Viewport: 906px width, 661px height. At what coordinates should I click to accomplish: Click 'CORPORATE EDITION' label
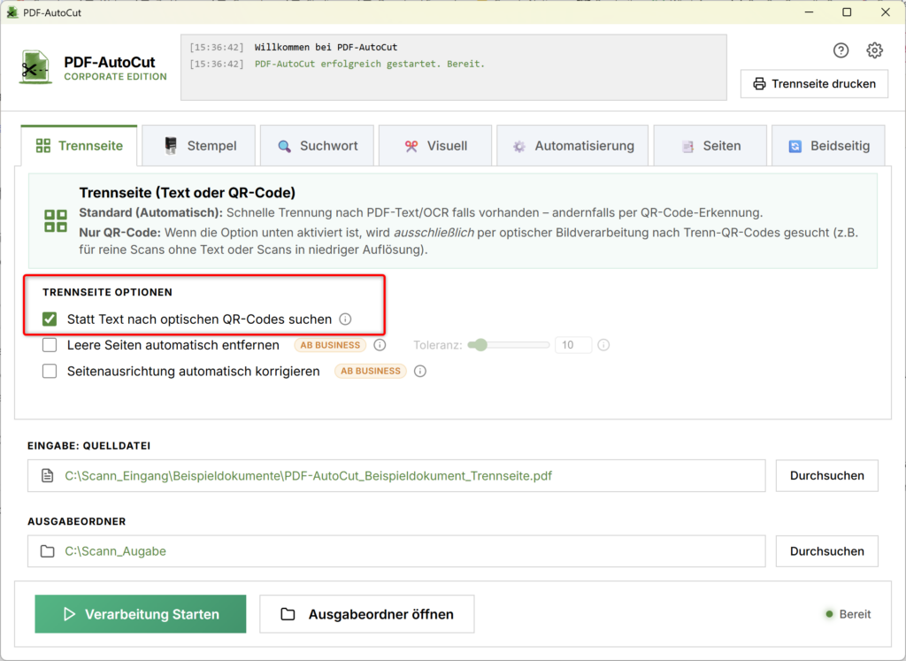116,77
